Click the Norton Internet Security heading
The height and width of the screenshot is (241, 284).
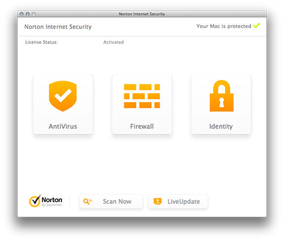(x=58, y=27)
